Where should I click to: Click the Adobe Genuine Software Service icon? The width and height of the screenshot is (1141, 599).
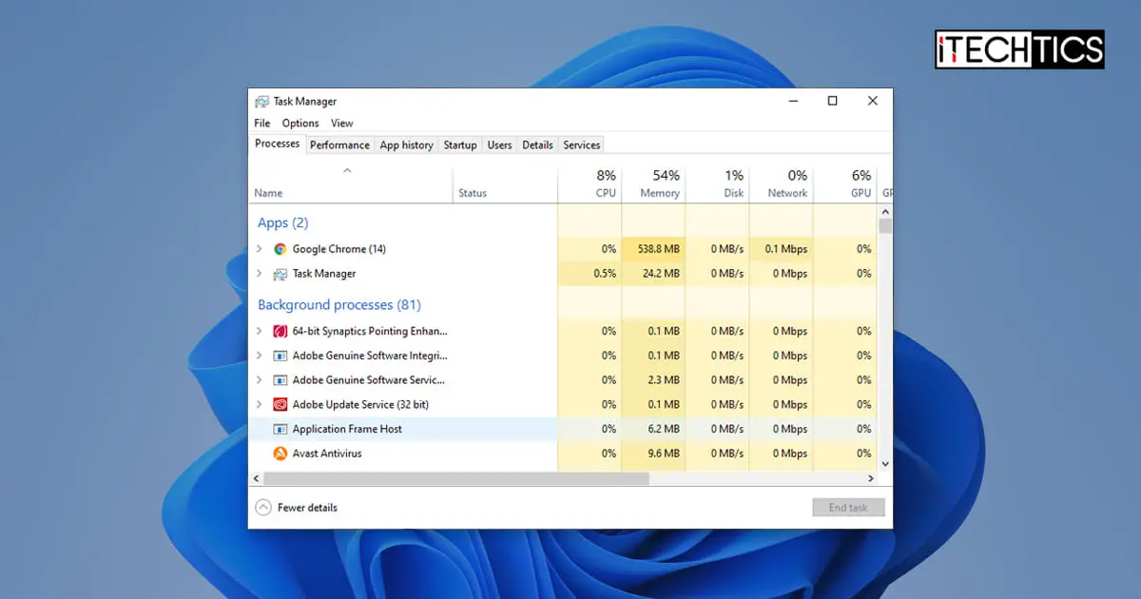280,380
